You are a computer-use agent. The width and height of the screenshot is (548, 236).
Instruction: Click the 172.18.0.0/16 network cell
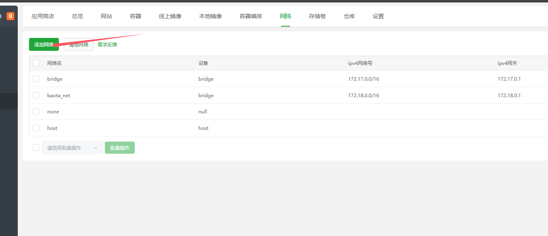[x=364, y=96]
